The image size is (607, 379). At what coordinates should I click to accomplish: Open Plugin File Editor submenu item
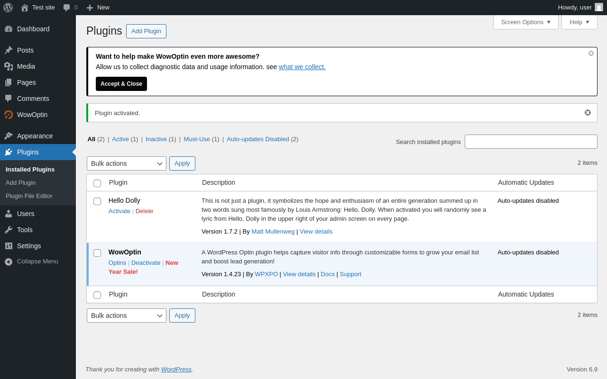click(29, 196)
